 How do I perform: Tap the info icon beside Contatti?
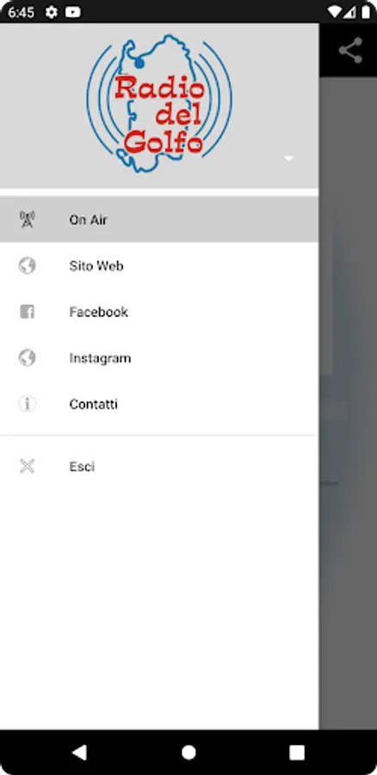tap(28, 404)
